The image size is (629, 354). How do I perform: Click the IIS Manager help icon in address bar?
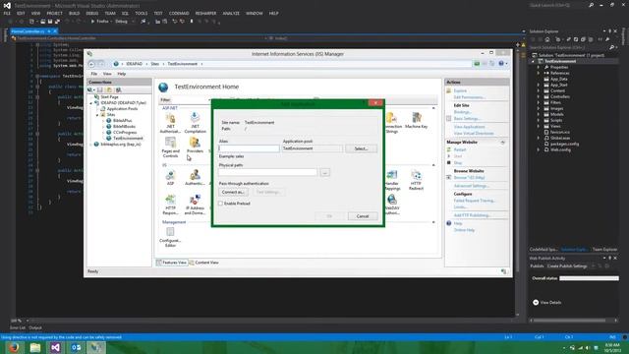tap(501, 63)
